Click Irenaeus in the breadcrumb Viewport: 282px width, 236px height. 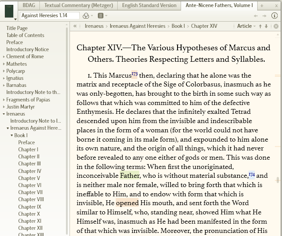tap(94, 26)
